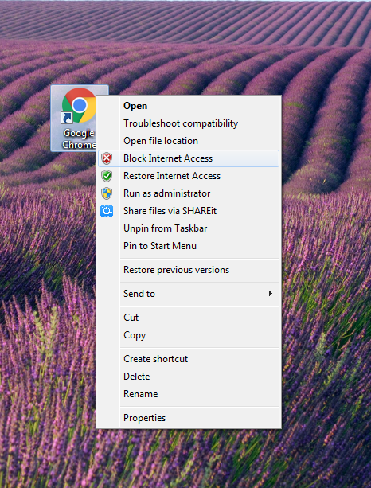
Task: Click the UAC shield administrator icon
Action: (107, 193)
